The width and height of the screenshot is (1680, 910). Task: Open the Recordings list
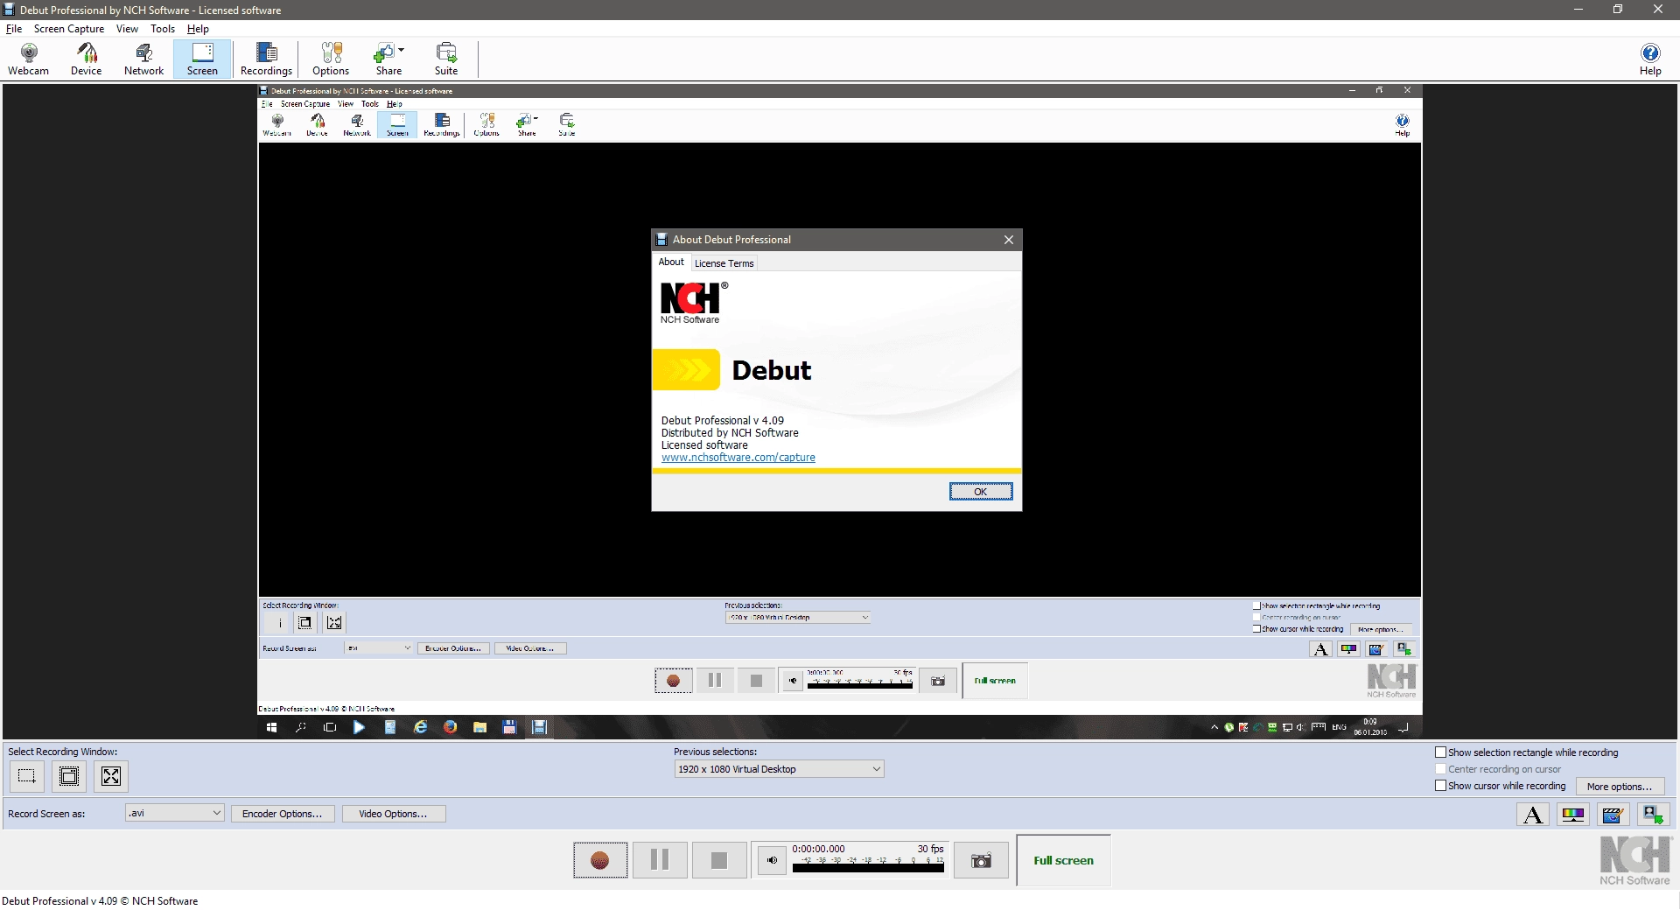click(x=266, y=59)
